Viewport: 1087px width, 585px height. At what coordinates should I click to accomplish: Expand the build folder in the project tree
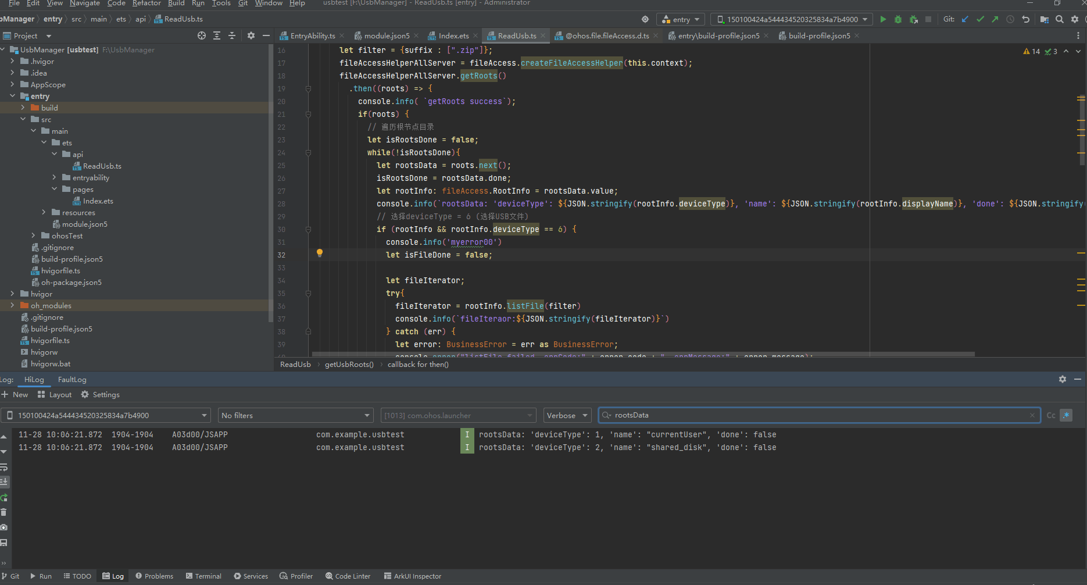(x=23, y=108)
